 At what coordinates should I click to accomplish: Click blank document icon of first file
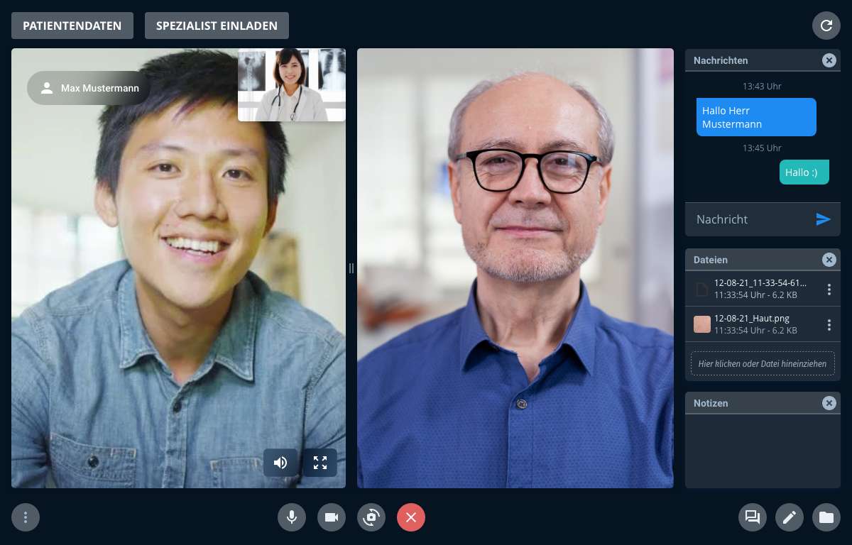701,289
